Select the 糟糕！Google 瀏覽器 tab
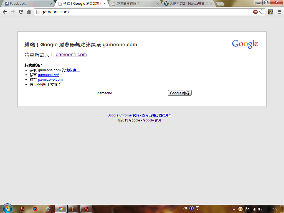 [82, 3]
